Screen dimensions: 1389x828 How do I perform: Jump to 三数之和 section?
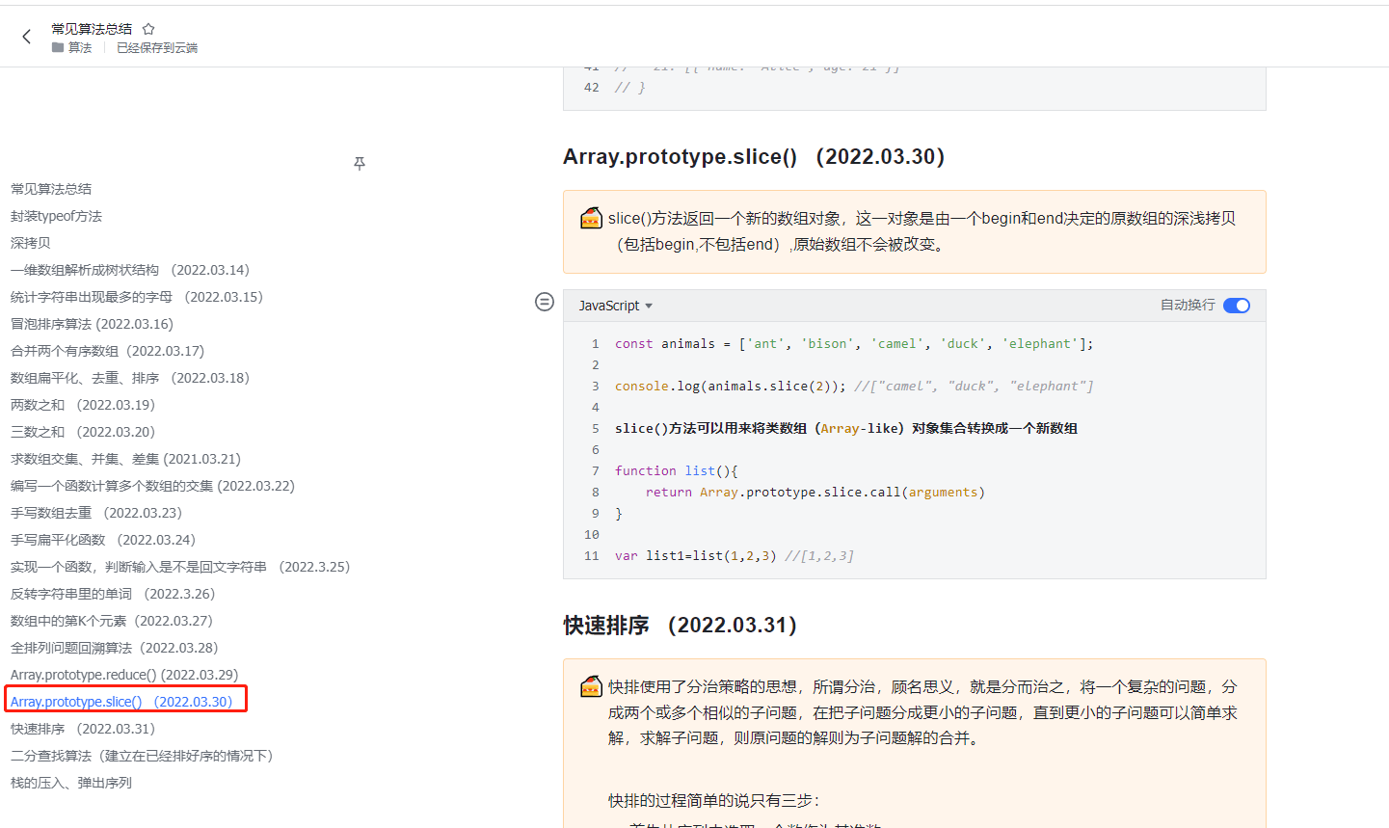(x=83, y=432)
